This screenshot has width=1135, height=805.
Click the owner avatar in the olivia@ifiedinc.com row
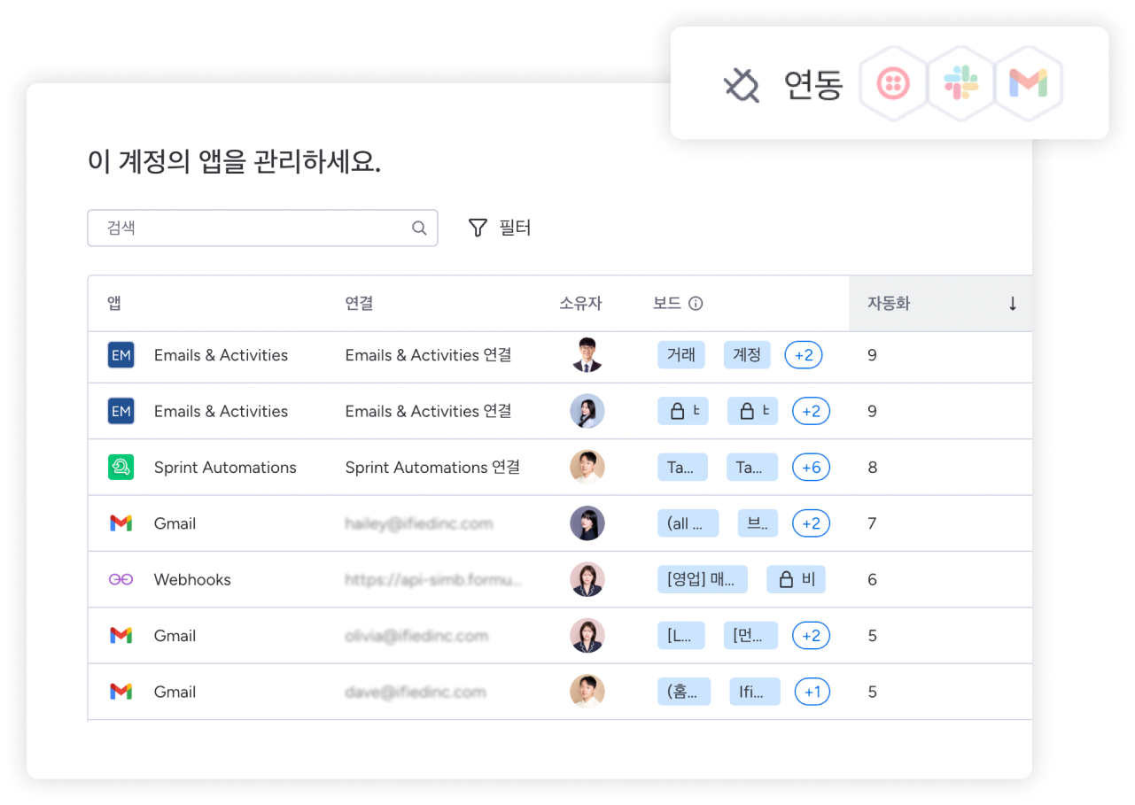pyautogui.click(x=587, y=636)
